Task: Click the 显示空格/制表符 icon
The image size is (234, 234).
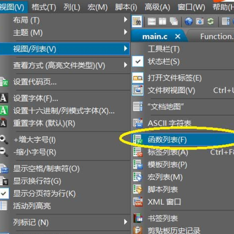Action: click(4, 168)
